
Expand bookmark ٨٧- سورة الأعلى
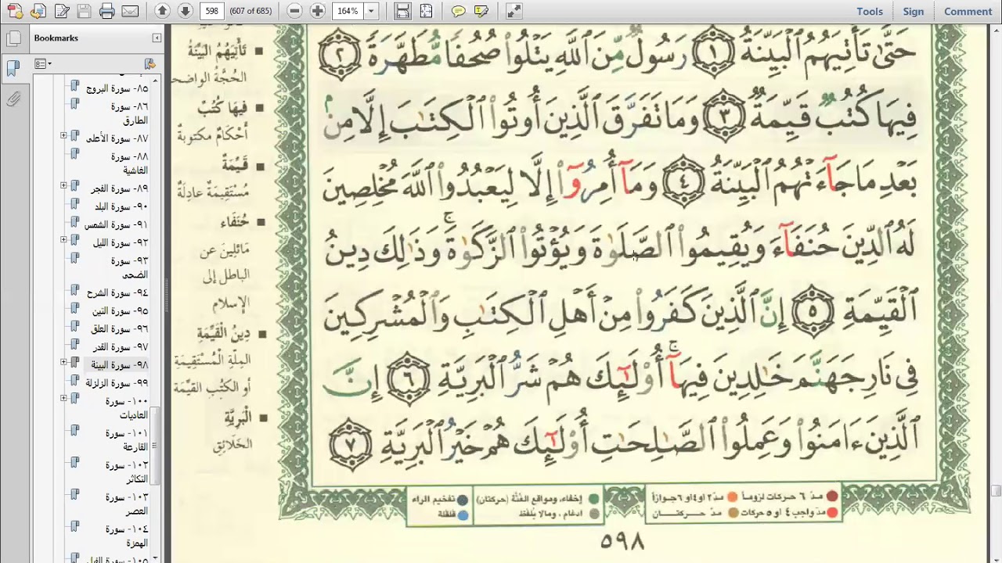[63, 136]
